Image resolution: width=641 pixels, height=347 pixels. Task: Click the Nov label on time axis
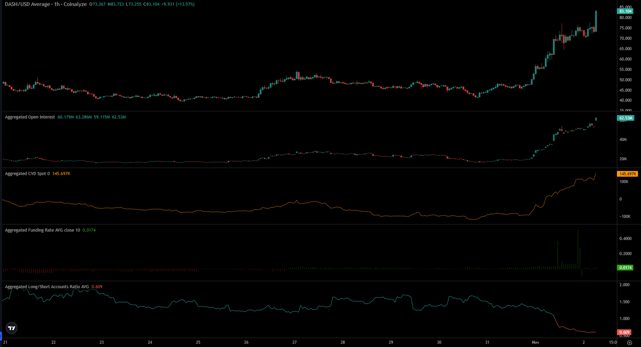(x=536, y=342)
